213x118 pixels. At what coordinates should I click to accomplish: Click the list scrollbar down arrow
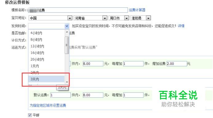pos(67,82)
